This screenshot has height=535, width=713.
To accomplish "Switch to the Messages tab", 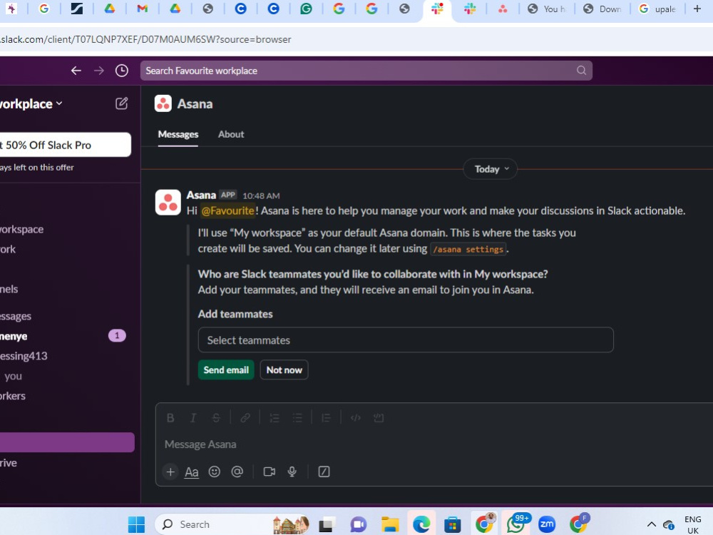I will 178,134.
